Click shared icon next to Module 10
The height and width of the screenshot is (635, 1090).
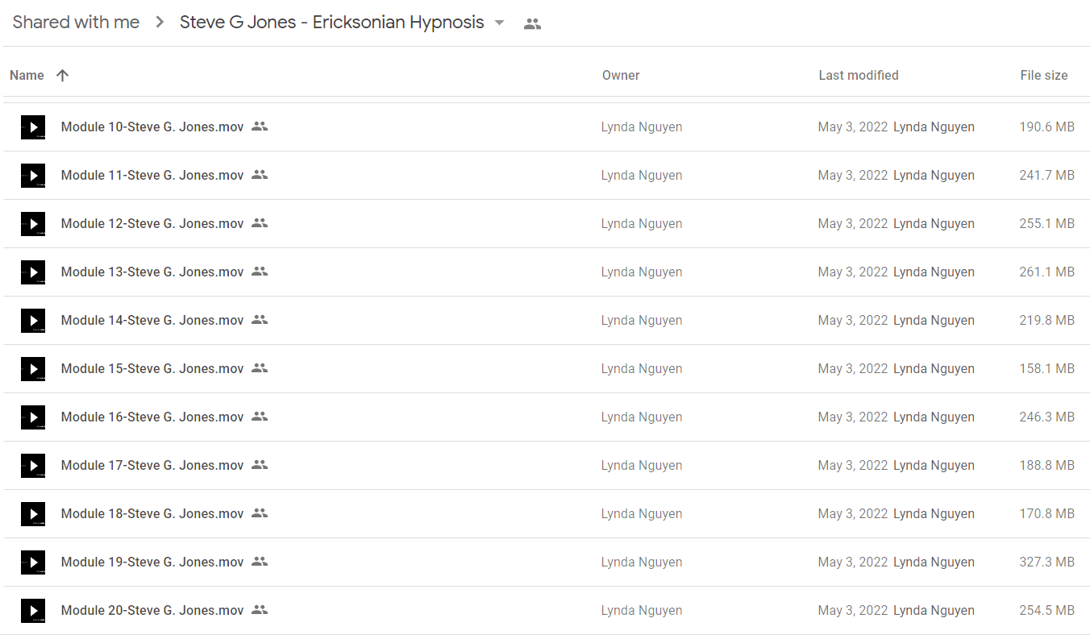pos(260,127)
